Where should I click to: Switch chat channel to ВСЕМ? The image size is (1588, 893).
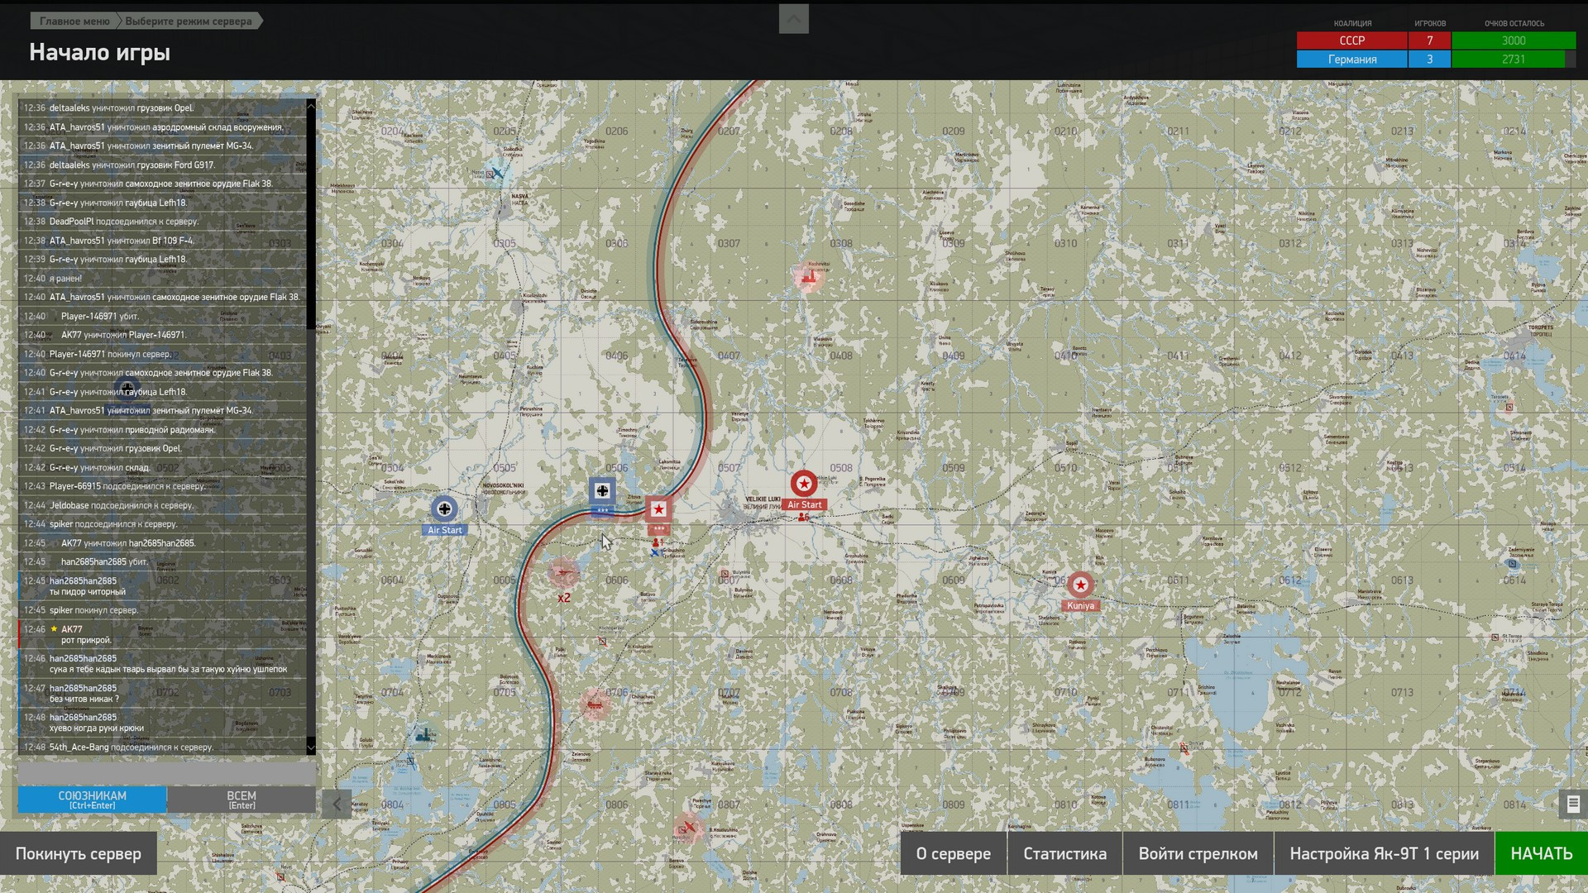[242, 800]
